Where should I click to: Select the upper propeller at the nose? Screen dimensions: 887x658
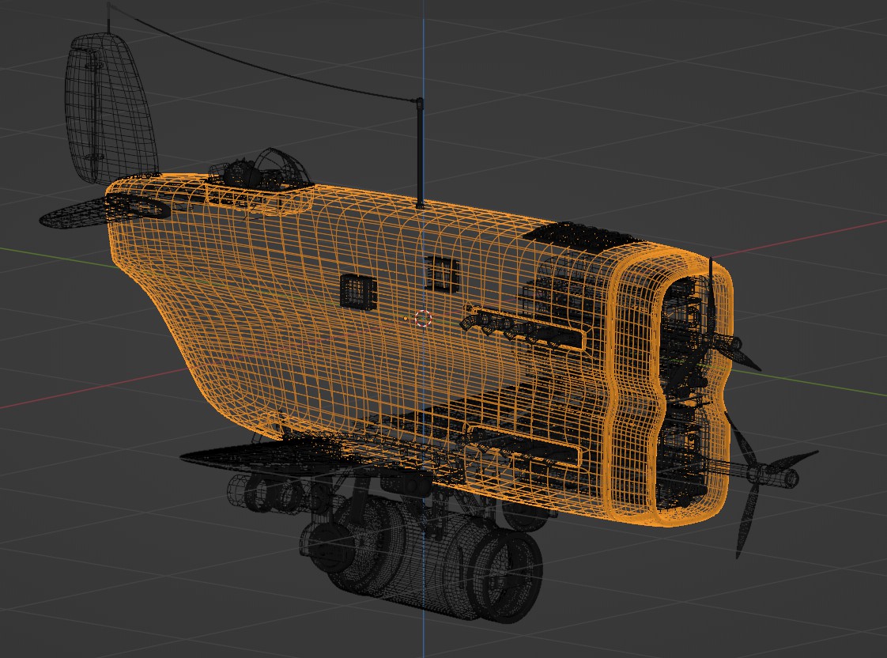(x=714, y=328)
